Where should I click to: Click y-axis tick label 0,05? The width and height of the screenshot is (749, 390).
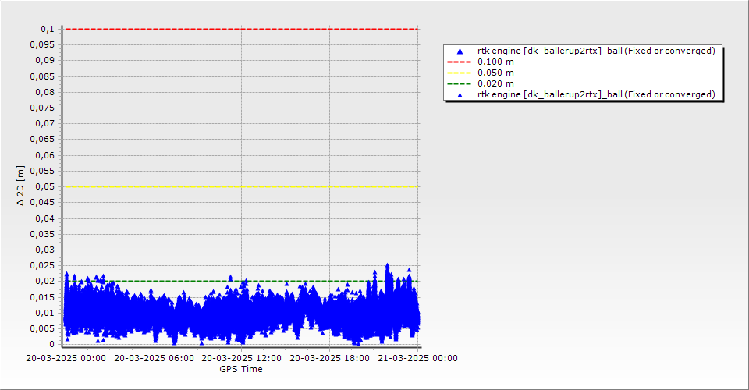click(45, 187)
